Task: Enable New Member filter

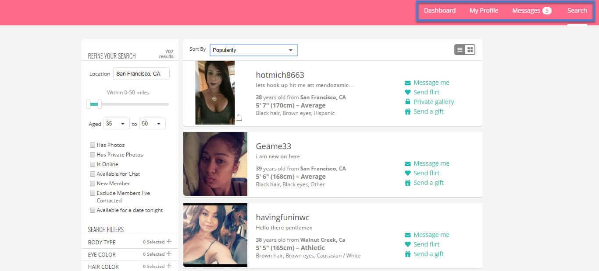Action: (x=93, y=184)
